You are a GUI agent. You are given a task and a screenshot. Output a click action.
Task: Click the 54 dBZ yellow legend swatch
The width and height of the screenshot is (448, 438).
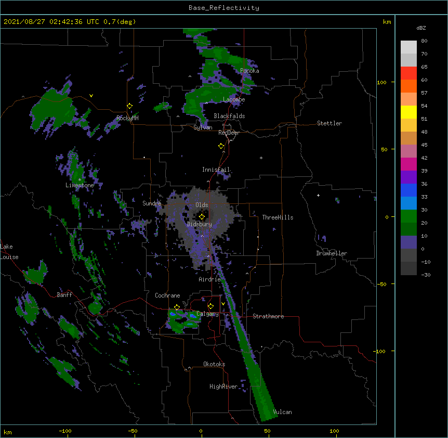tap(409, 112)
